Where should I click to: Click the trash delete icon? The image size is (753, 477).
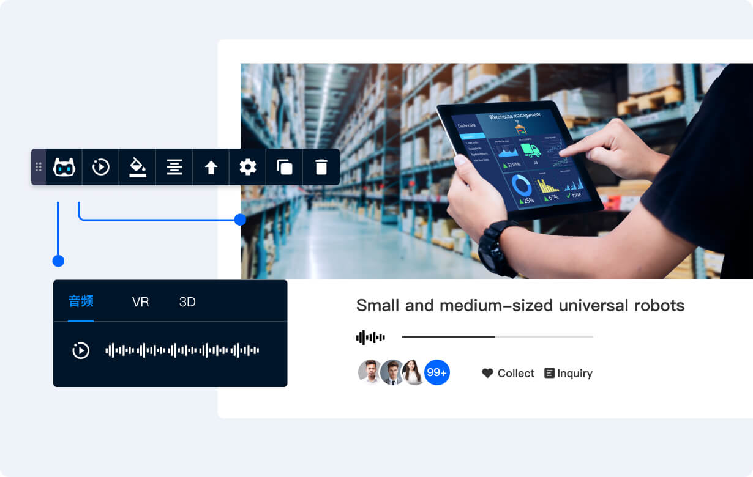tap(321, 167)
